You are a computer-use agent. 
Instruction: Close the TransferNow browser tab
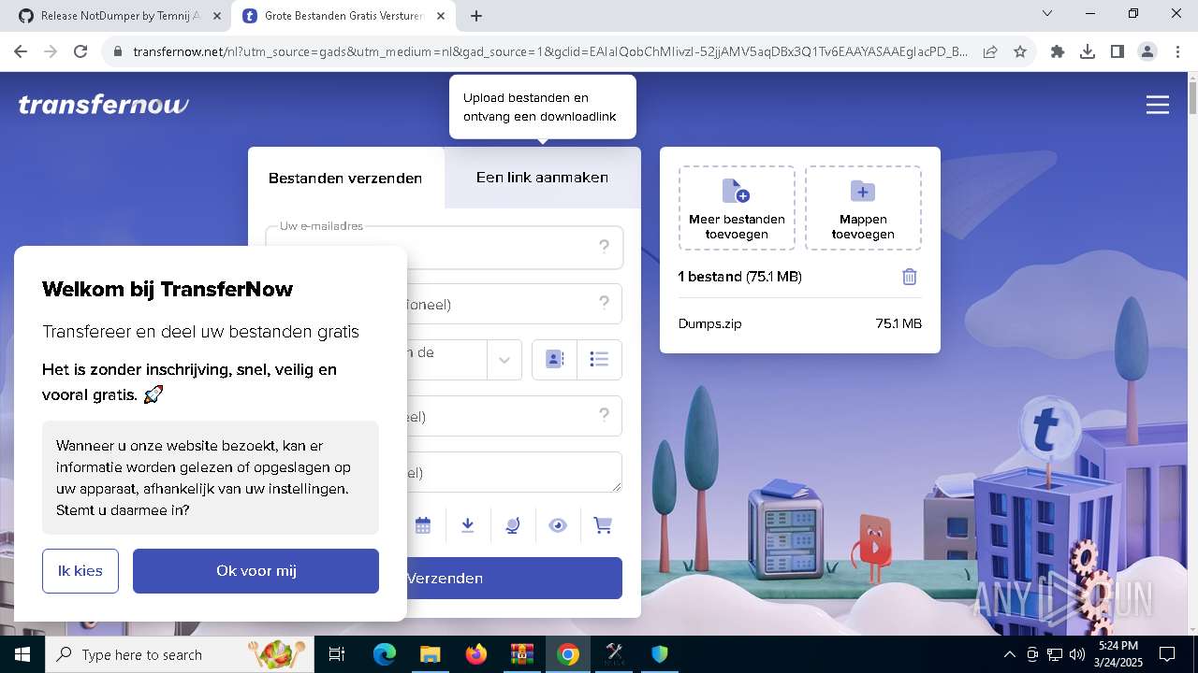[x=440, y=16]
